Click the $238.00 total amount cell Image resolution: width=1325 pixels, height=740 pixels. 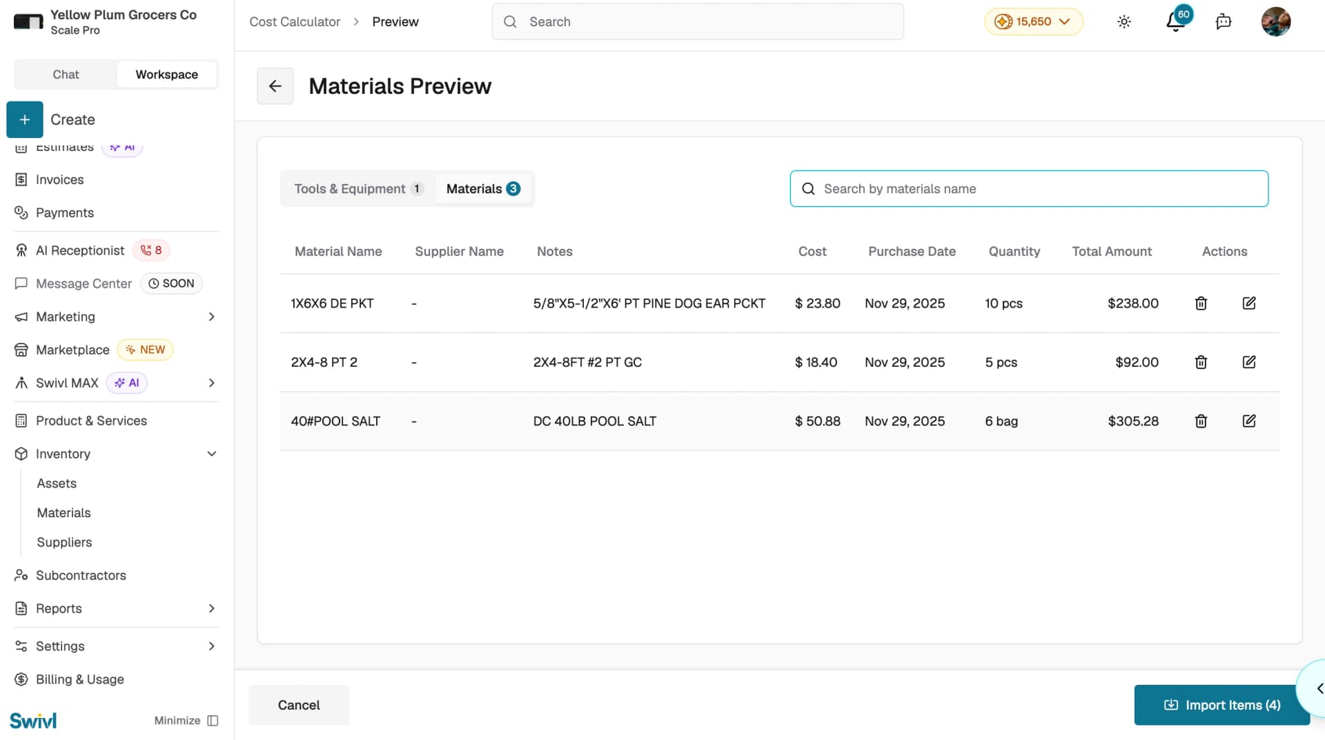1133,303
